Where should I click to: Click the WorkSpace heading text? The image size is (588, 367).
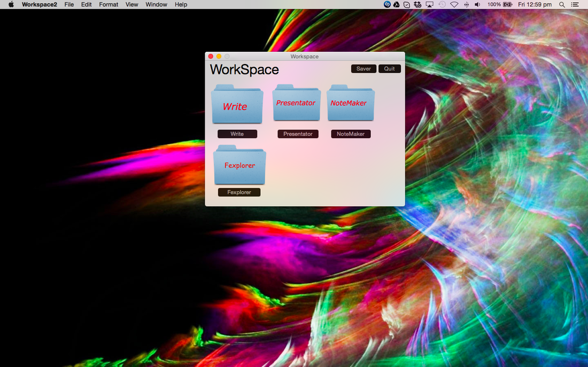click(x=244, y=70)
